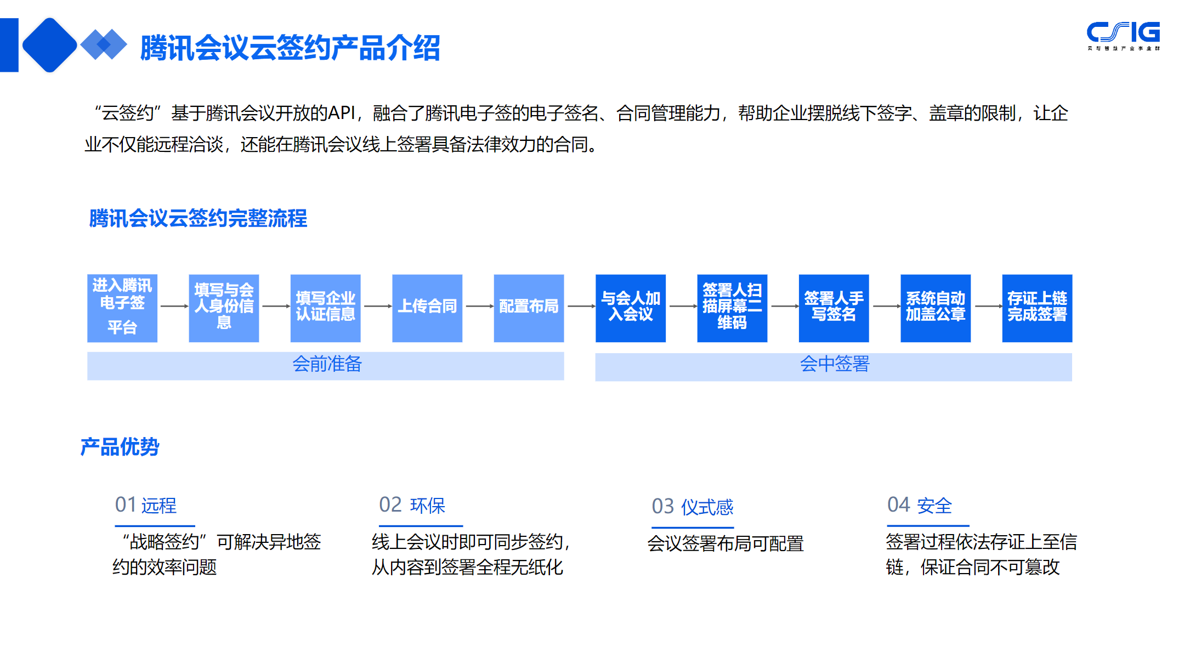Click the large blue diamond beside the title
The height and width of the screenshot is (669, 1190).
(x=49, y=45)
